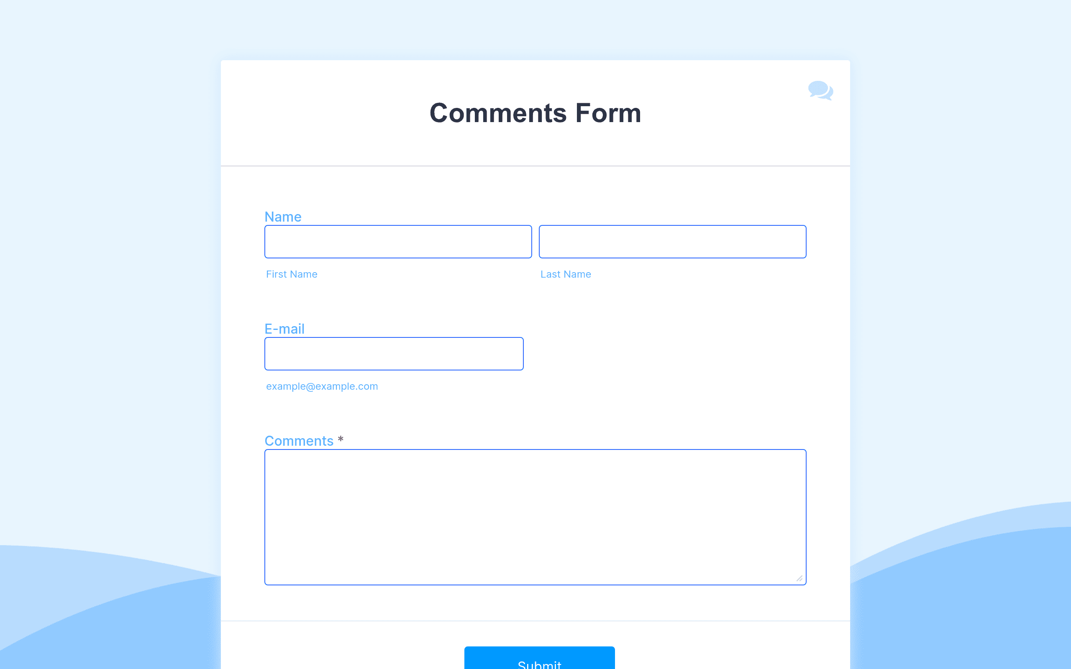Click the chat bubbles icon

pos(820,91)
